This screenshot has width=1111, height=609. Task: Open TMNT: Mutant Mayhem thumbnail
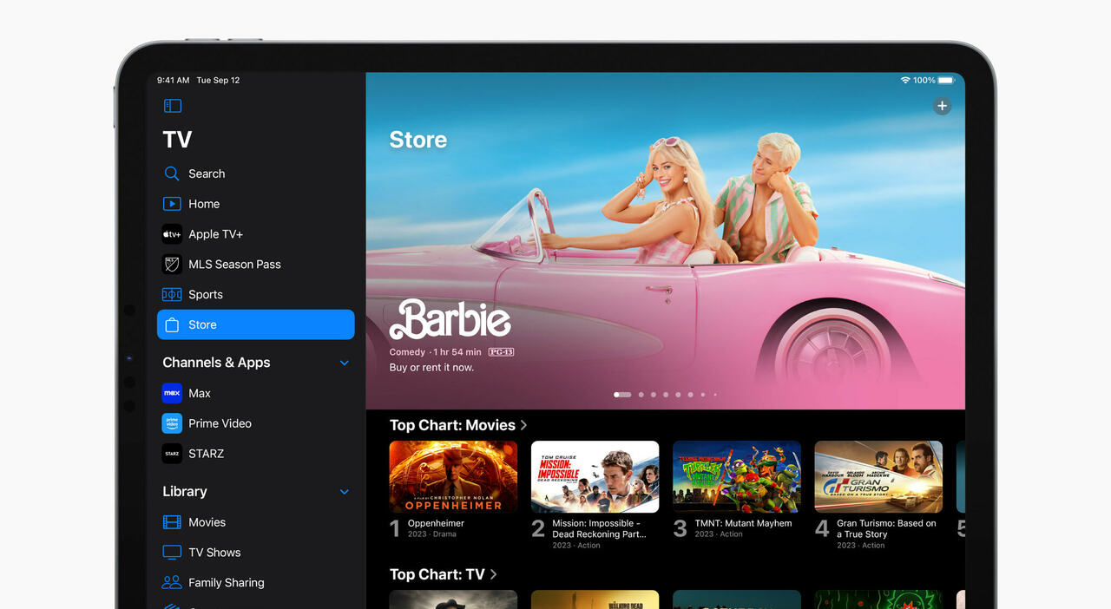[737, 476]
